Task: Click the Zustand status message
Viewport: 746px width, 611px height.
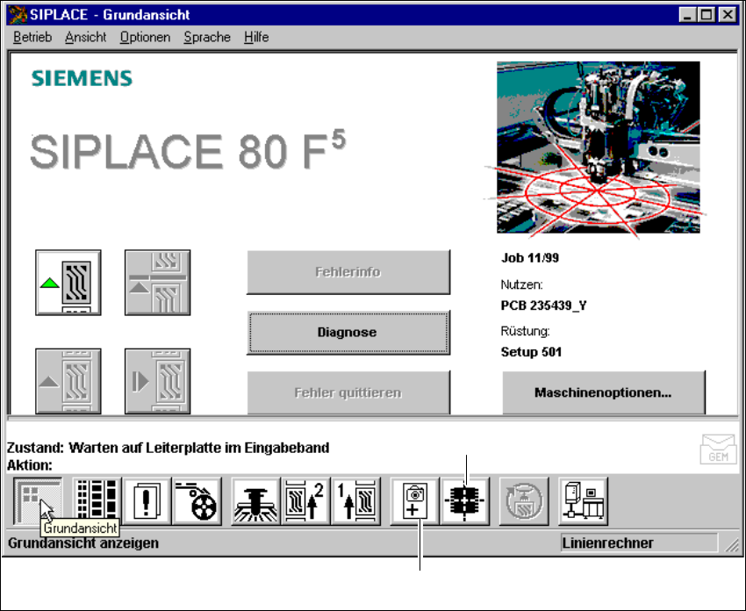Action: [x=168, y=448]
